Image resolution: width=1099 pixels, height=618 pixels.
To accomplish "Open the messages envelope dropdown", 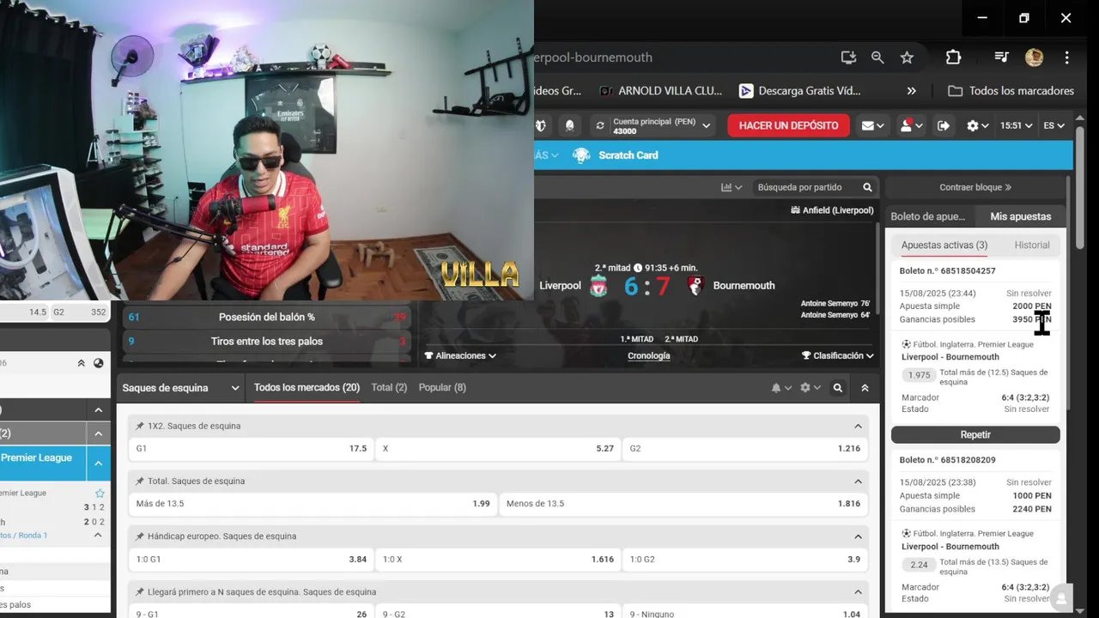I will (x=873, y=126).
